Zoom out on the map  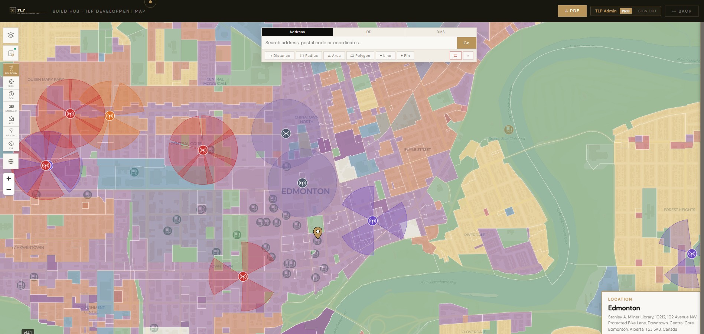click(x=9, y=189)
